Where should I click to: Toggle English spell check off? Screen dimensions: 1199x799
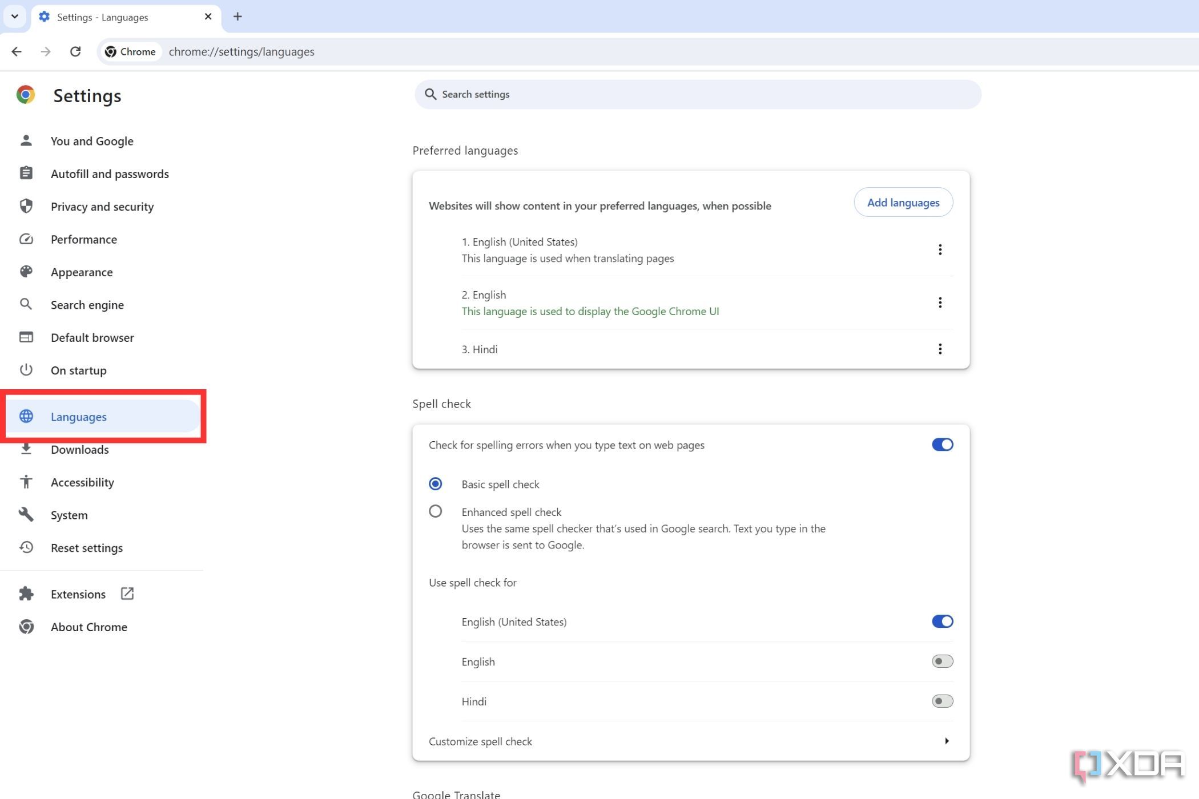coord(942,661)
